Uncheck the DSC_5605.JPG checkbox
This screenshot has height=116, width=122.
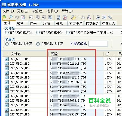tap(7, 68)
